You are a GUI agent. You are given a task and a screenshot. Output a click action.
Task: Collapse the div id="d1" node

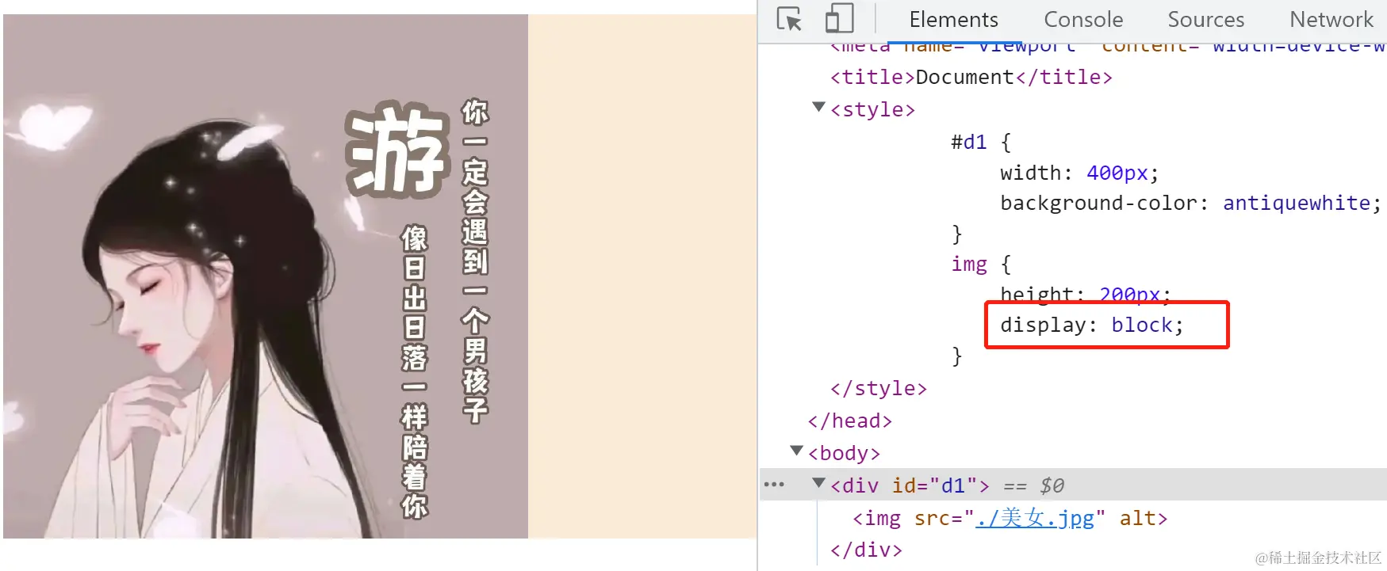819,482
